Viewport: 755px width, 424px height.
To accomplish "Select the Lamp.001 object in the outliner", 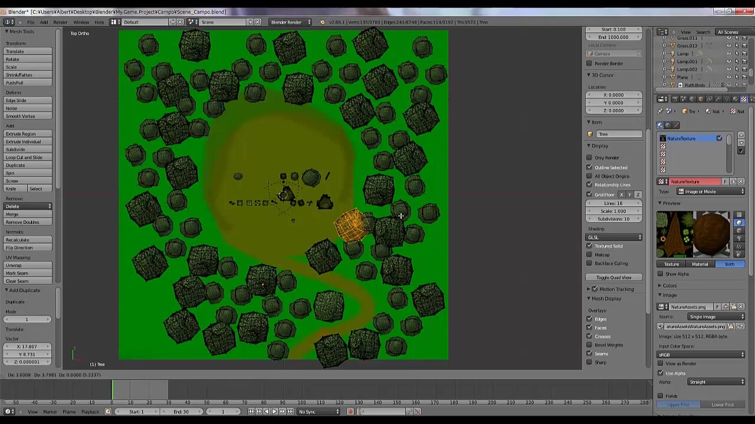I will [x=687, y=61].
